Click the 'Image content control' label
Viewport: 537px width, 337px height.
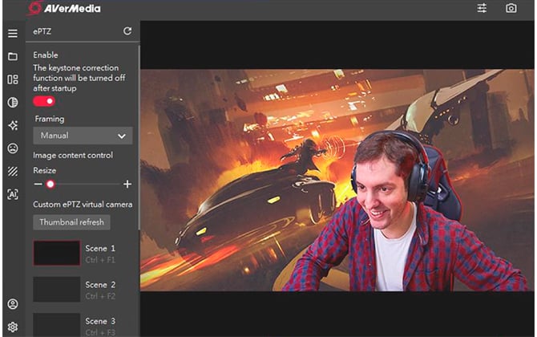tap(73, 156)
